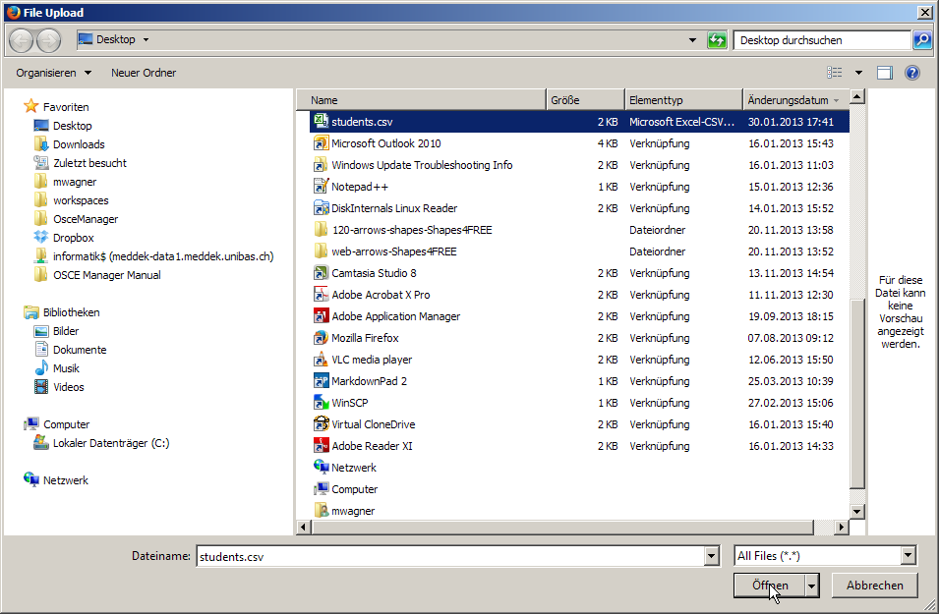Screen dimensions: 939x614
Task: Click the 120-arrows-shapes-Shapes4FREE folder icon
Action: [321, 229]
